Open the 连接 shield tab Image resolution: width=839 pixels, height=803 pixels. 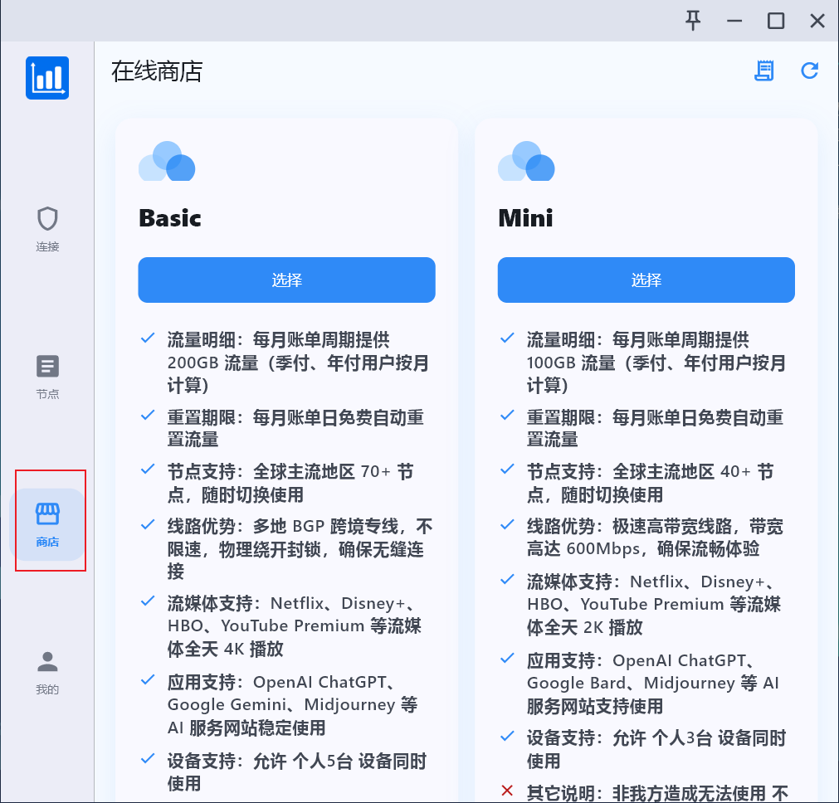pos(47,229)
